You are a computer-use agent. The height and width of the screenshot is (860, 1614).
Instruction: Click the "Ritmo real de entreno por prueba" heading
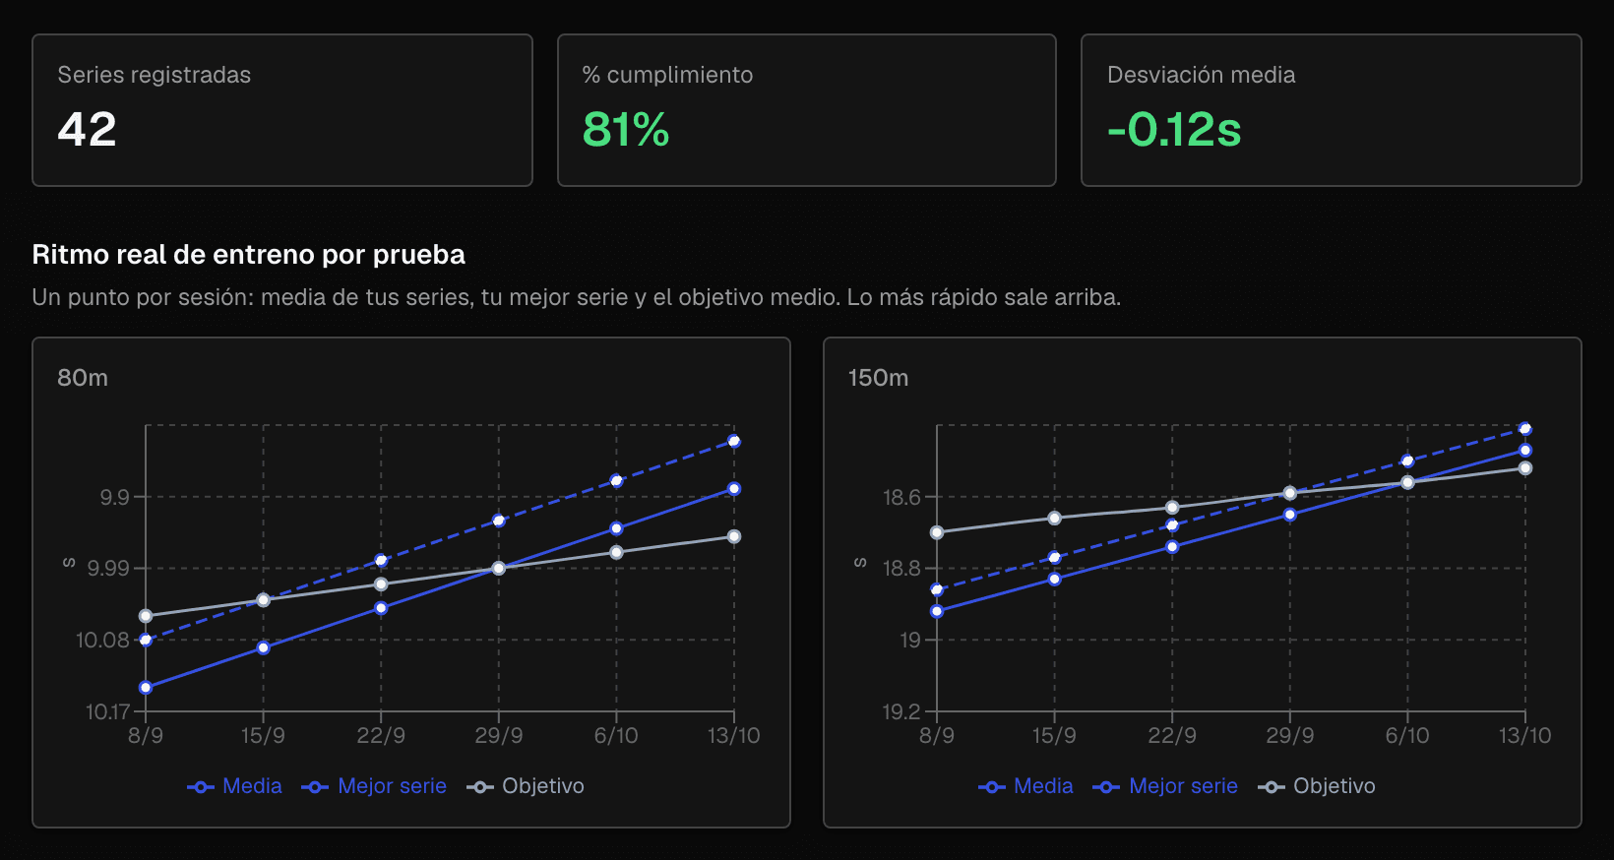[249, 255]
